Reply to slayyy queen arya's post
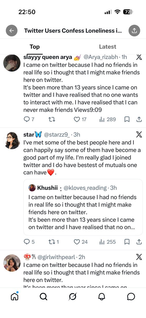The width and height of the screenshot is (146, 318). click(29, 120)
